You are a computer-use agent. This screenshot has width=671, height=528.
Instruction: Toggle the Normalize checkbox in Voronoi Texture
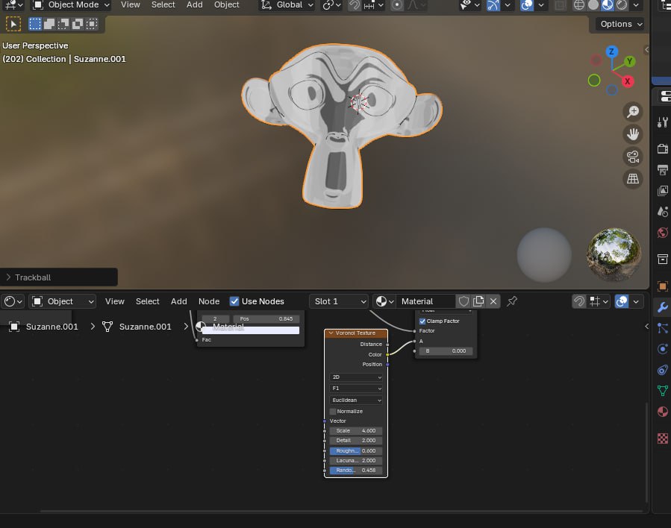pyautogui.click(x=333, y=411)
